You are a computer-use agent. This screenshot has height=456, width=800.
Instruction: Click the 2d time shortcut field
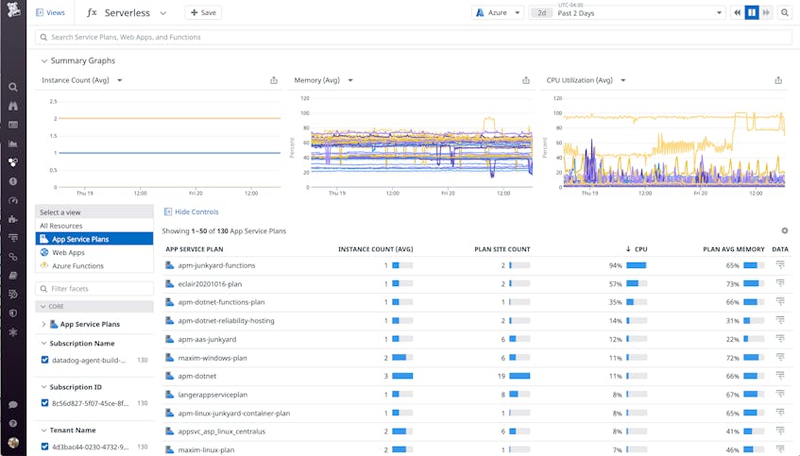click(542, 13)
